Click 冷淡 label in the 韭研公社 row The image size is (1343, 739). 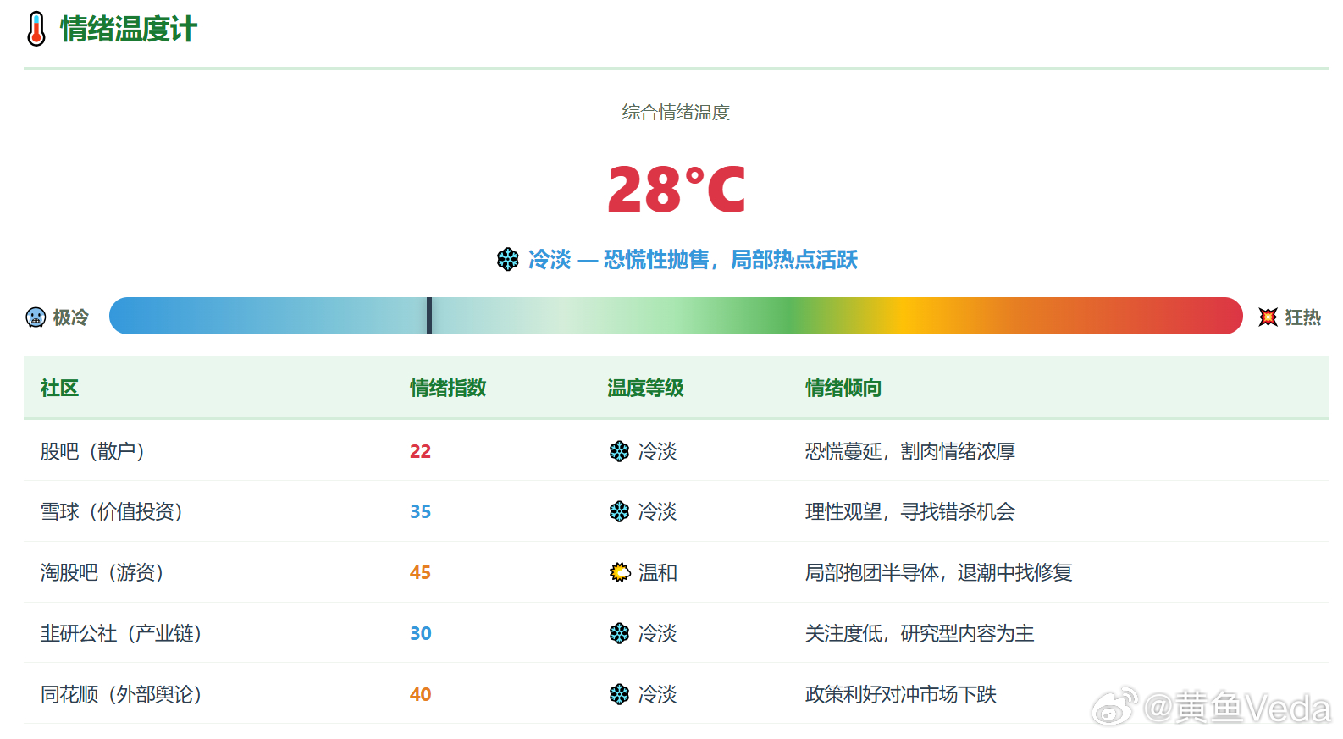[x=658, y=634]
